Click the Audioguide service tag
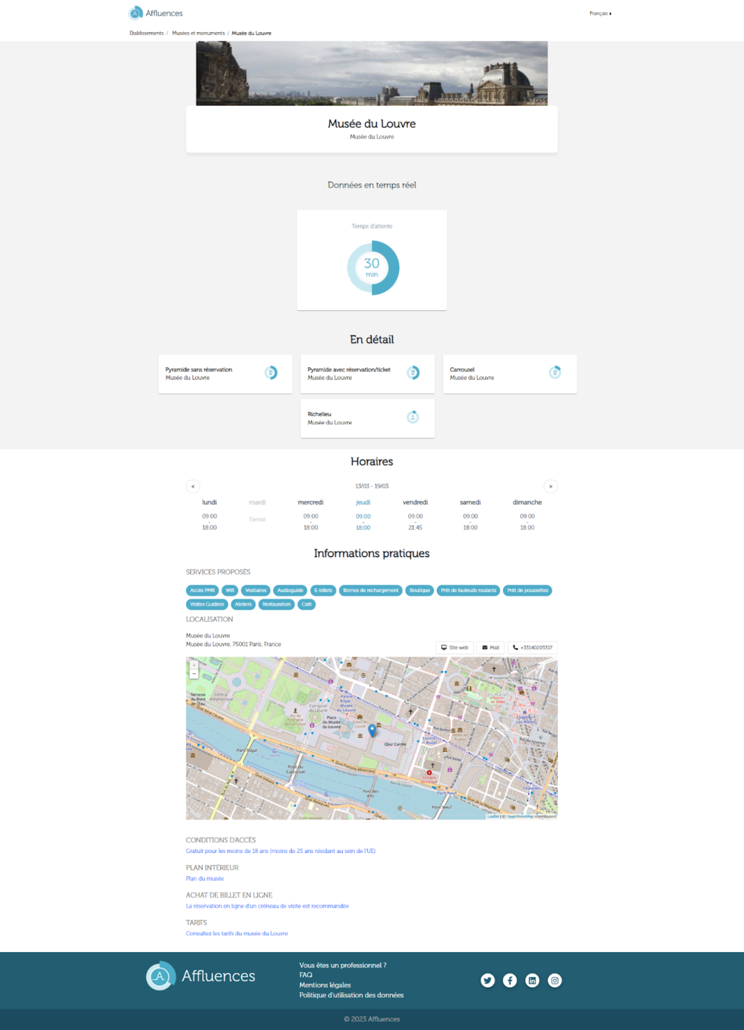 (x=290, y=590)
